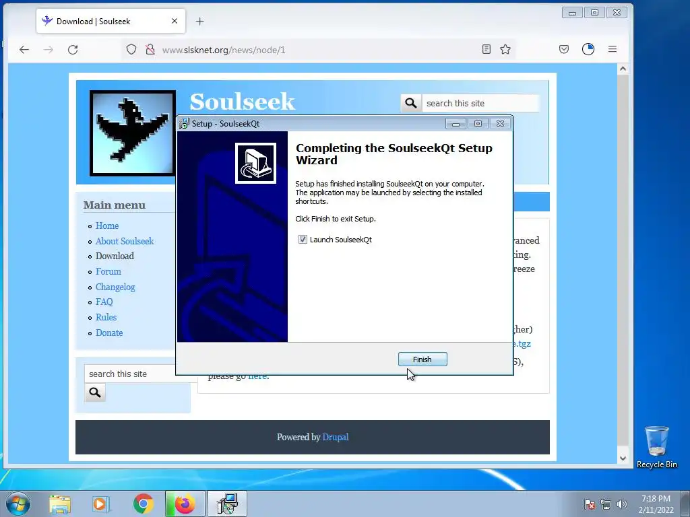Uncheck the Launch SoulseekQt checkbox

(303, 240)
